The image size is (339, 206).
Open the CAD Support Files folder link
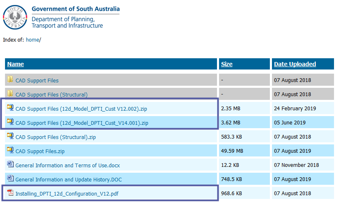37,80
